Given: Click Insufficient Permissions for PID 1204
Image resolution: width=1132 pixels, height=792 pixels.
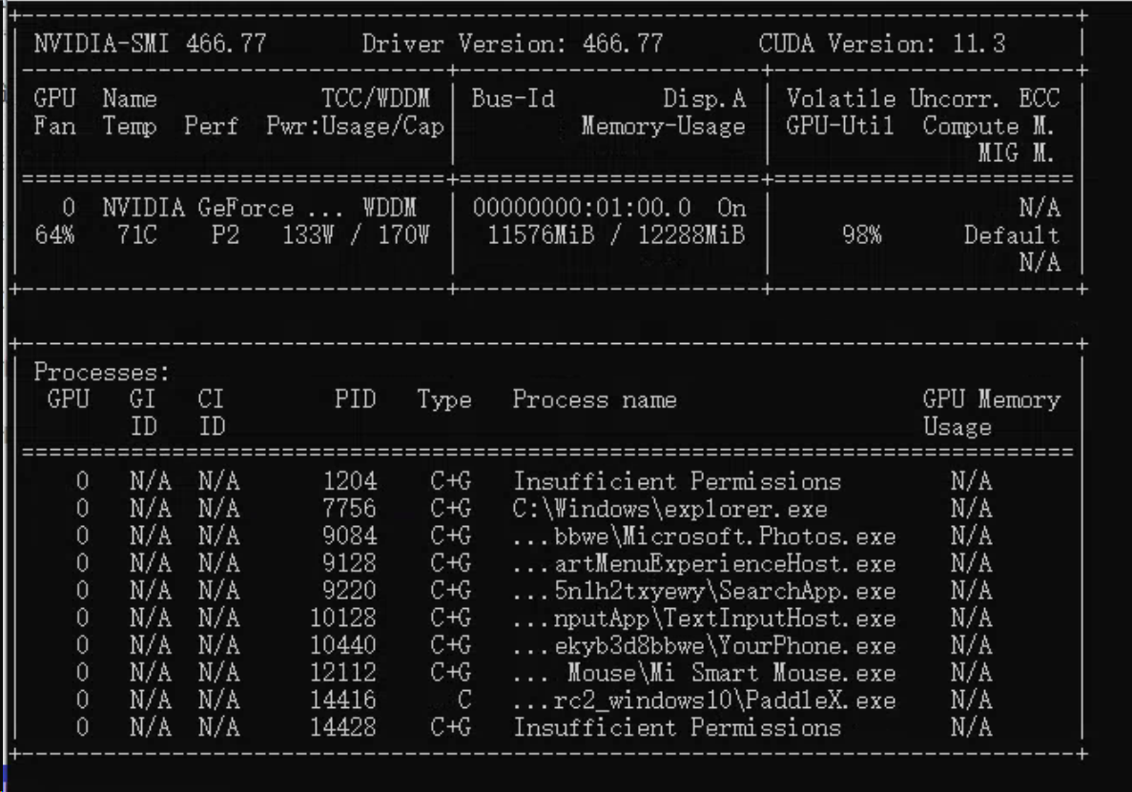Looking at the screenshot, I should click(x=677, y=481).
